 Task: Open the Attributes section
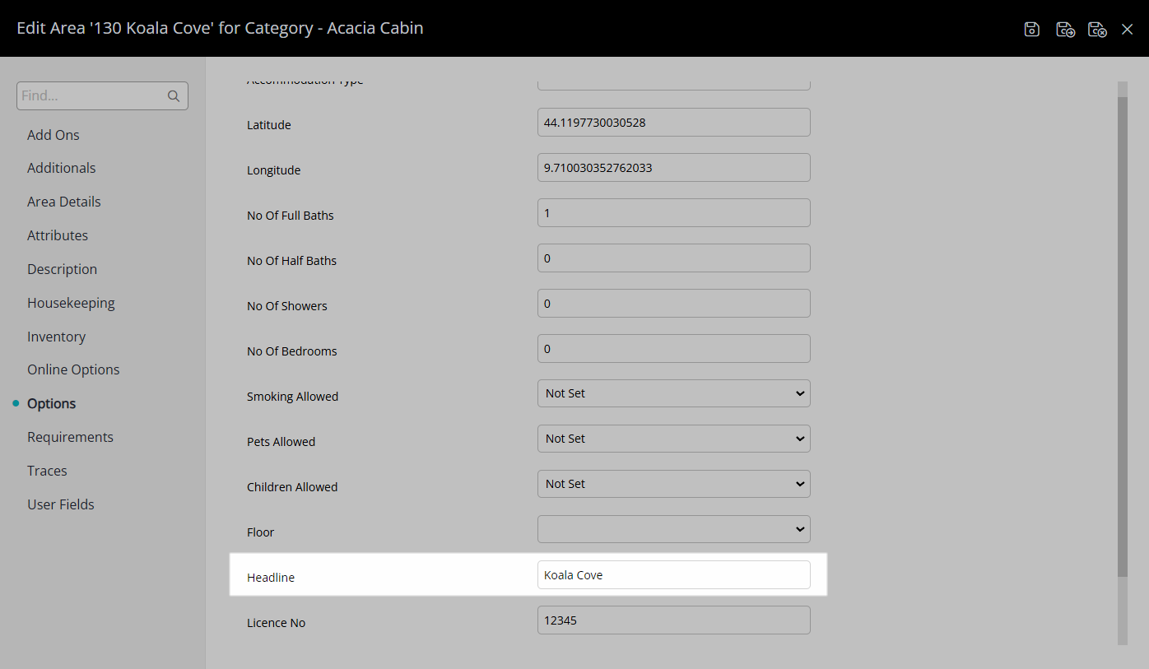tap(58, 235)
